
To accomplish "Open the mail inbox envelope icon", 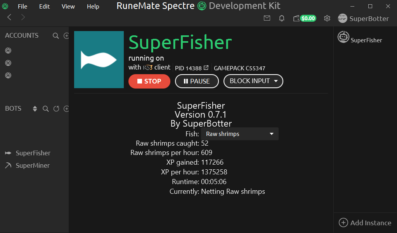I will 267,18.
